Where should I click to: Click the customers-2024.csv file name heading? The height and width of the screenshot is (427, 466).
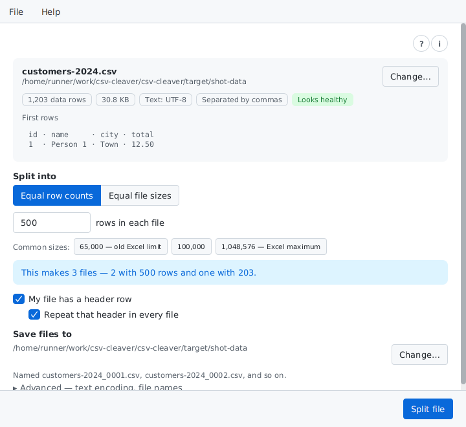[69, 71]
